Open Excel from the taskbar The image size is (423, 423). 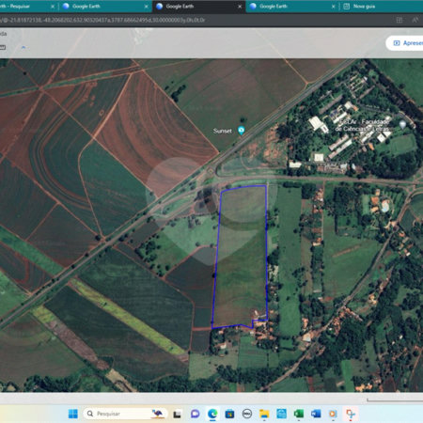coord(299,414)
